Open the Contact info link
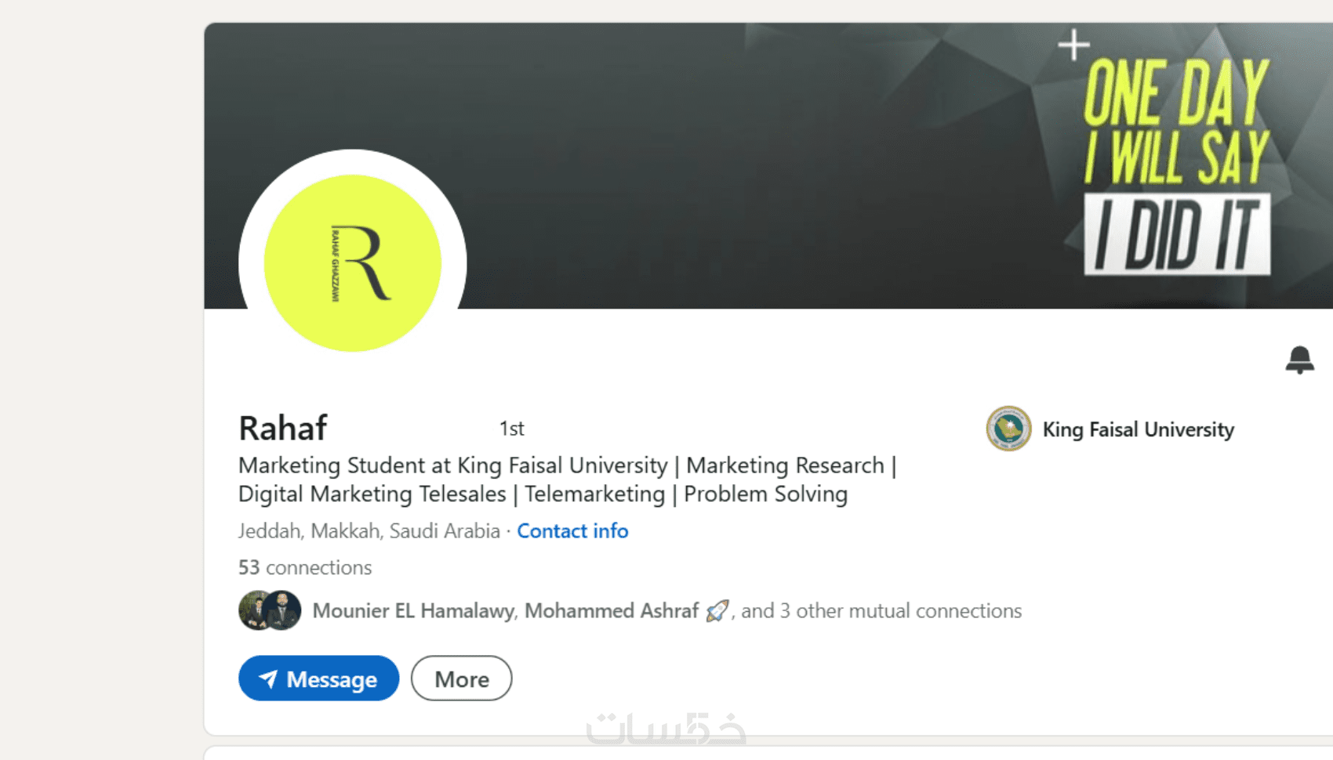The width and height of the screenshot is (1333, 760). (572, 531)
